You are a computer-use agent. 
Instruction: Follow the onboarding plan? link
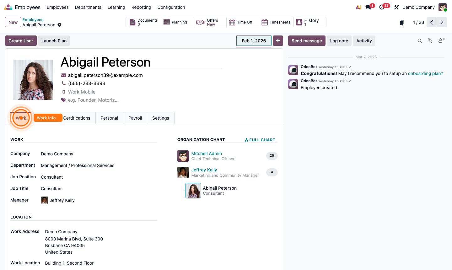point(425,73)
